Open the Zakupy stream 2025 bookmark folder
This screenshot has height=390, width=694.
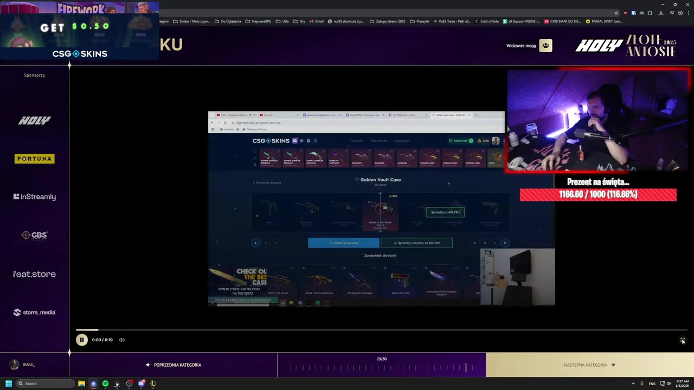point(387,21)
